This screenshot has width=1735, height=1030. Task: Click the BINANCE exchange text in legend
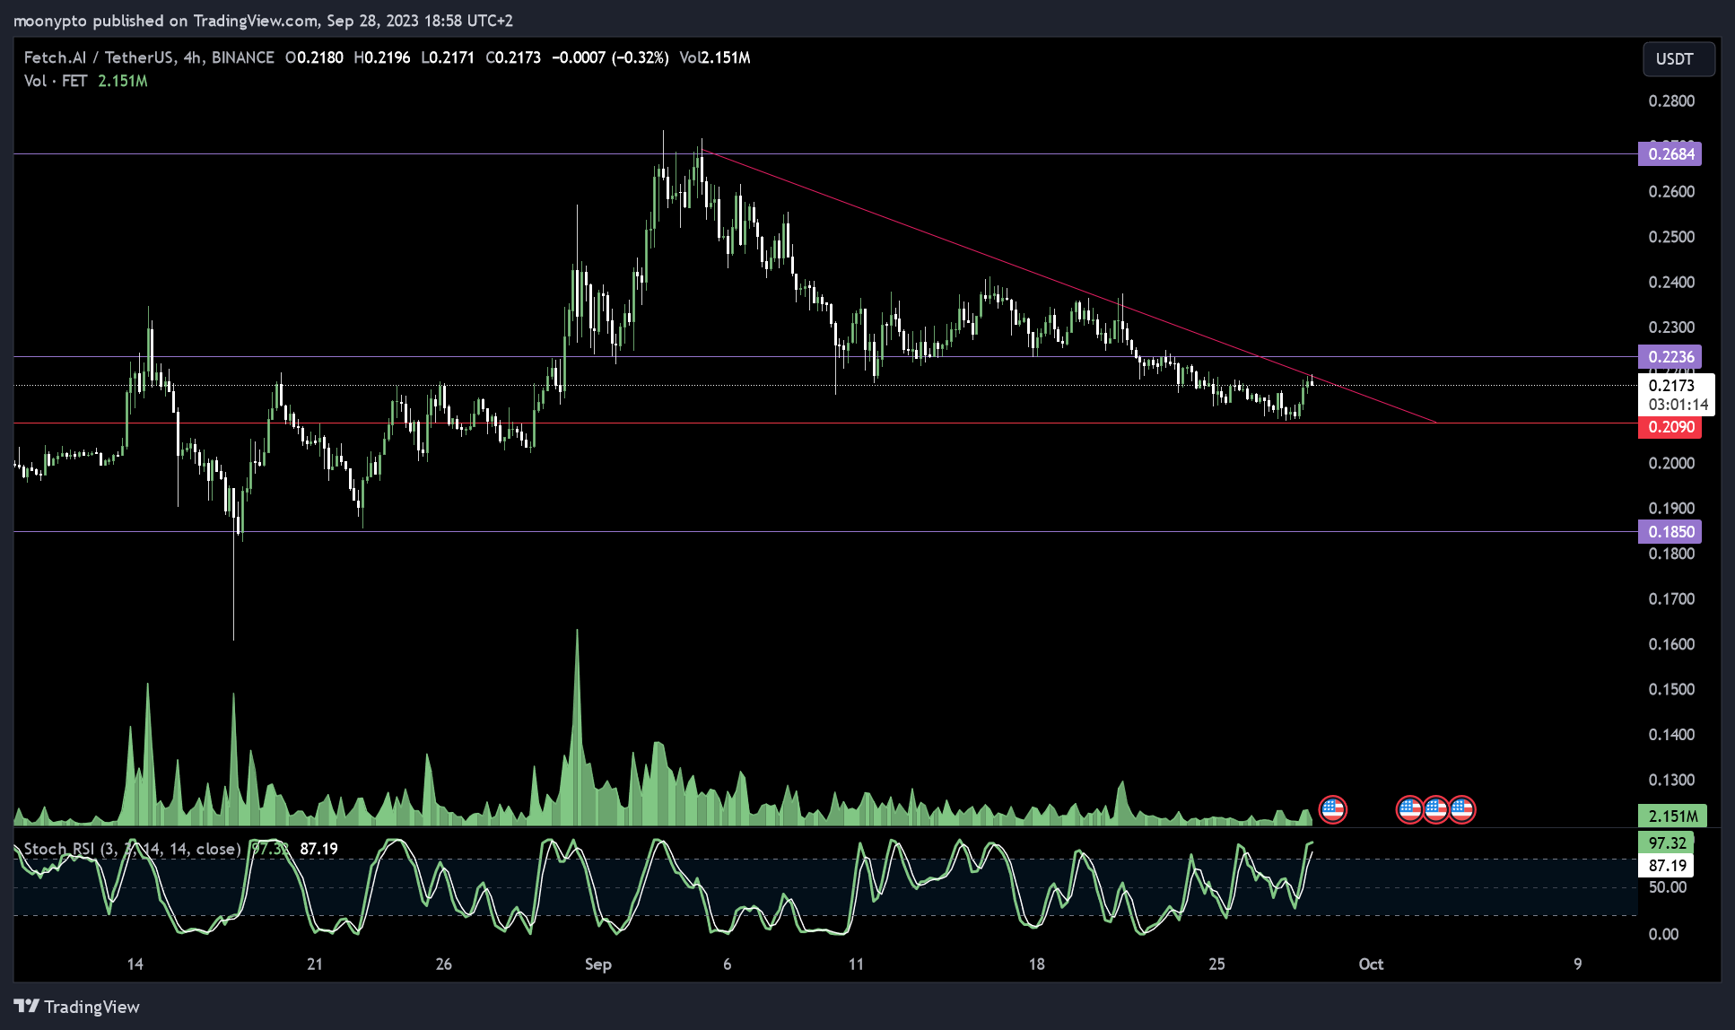click(x=243, y=57)
